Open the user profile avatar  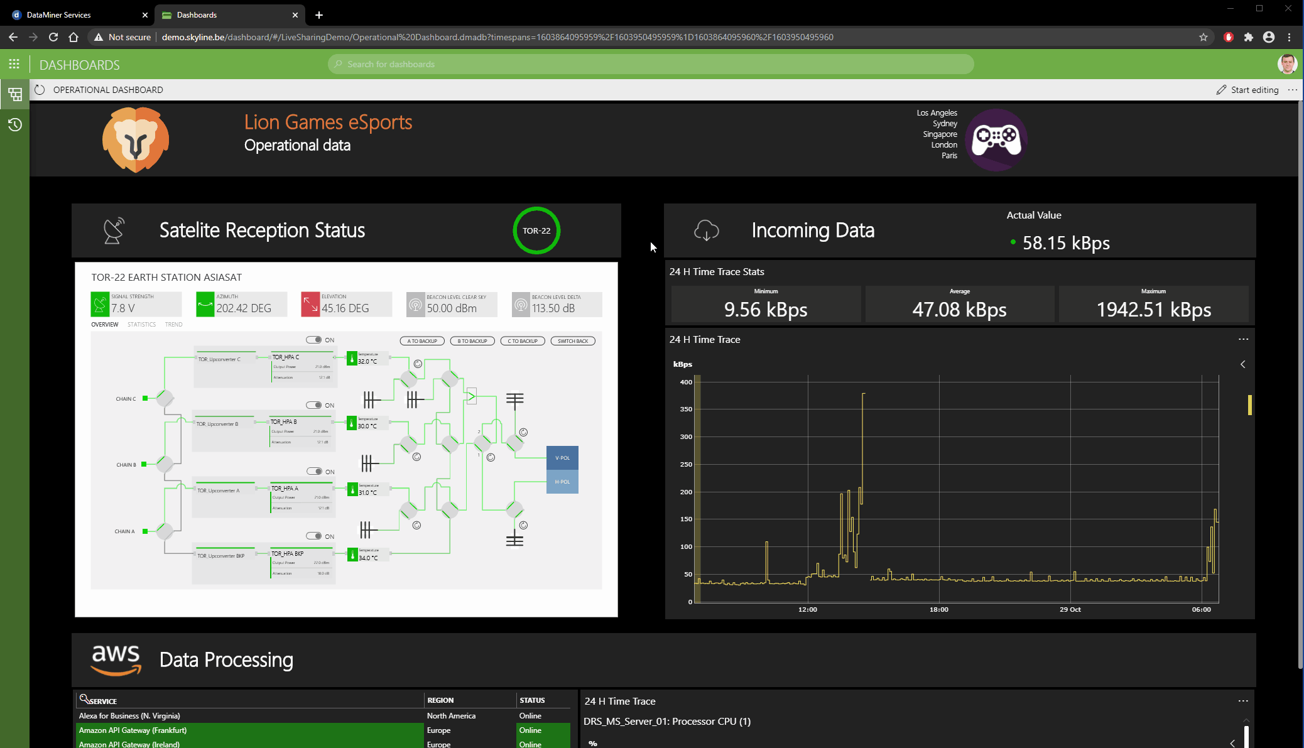pos(1287,64)
